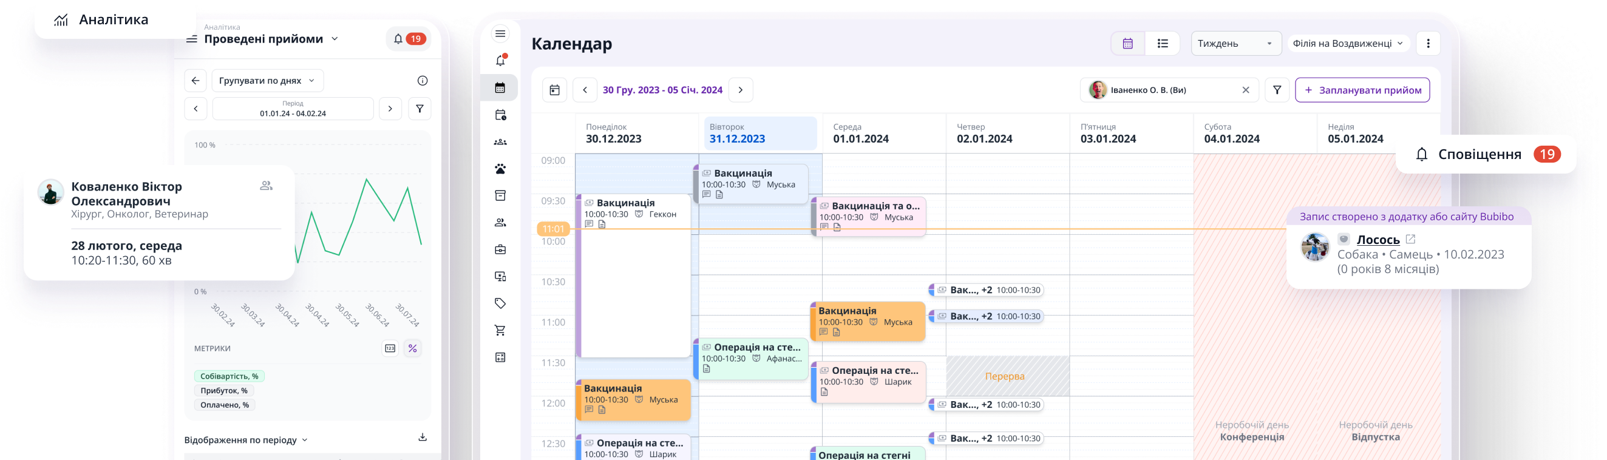Open the Групувати по днях dropdown

(x=268, y=81)
